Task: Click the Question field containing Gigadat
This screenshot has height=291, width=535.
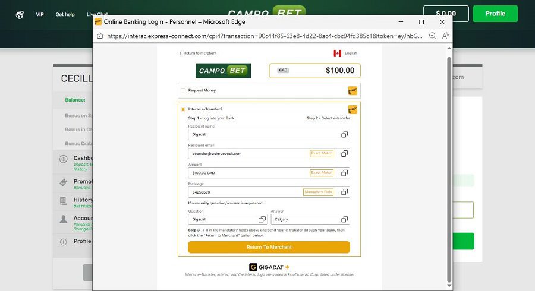Action: [x=228, y=220]
